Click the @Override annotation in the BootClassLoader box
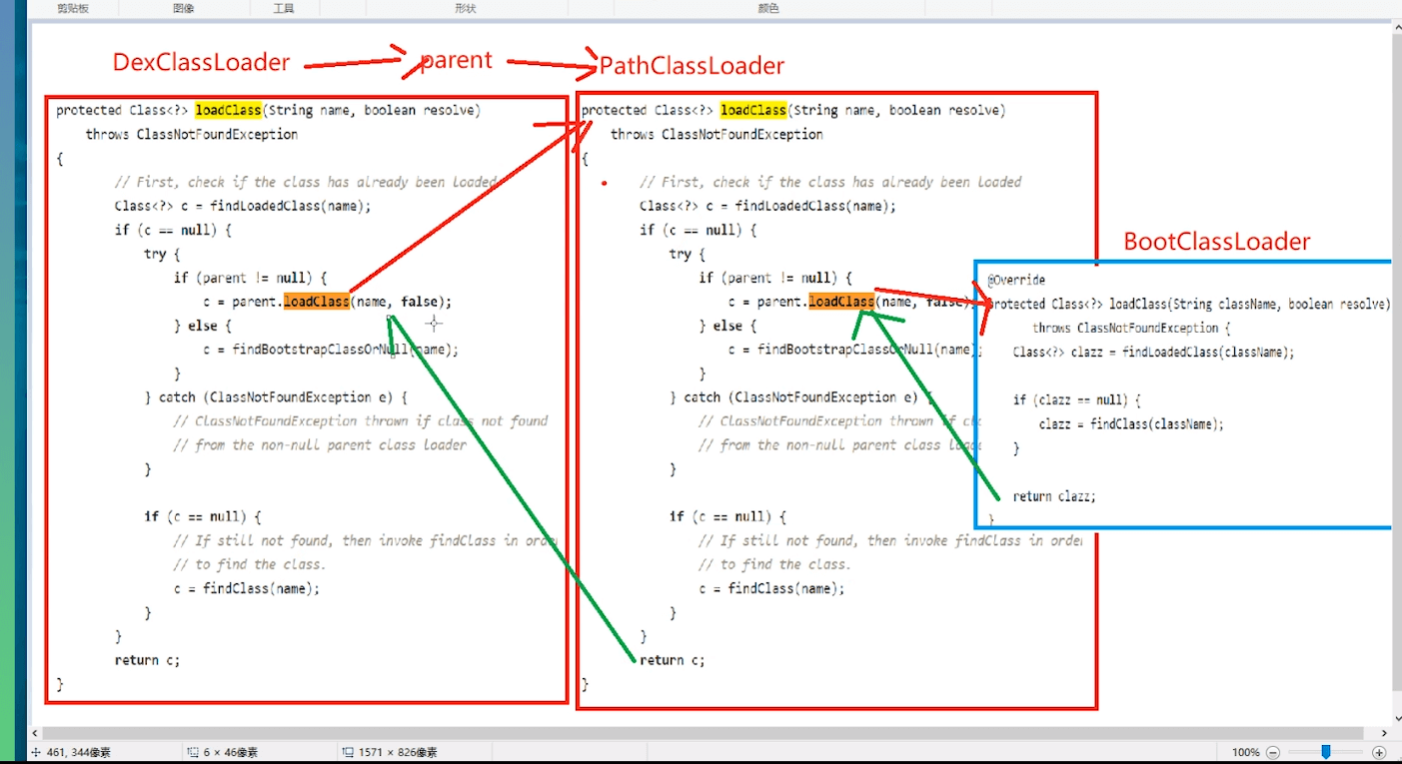 tap(1016, 281)
